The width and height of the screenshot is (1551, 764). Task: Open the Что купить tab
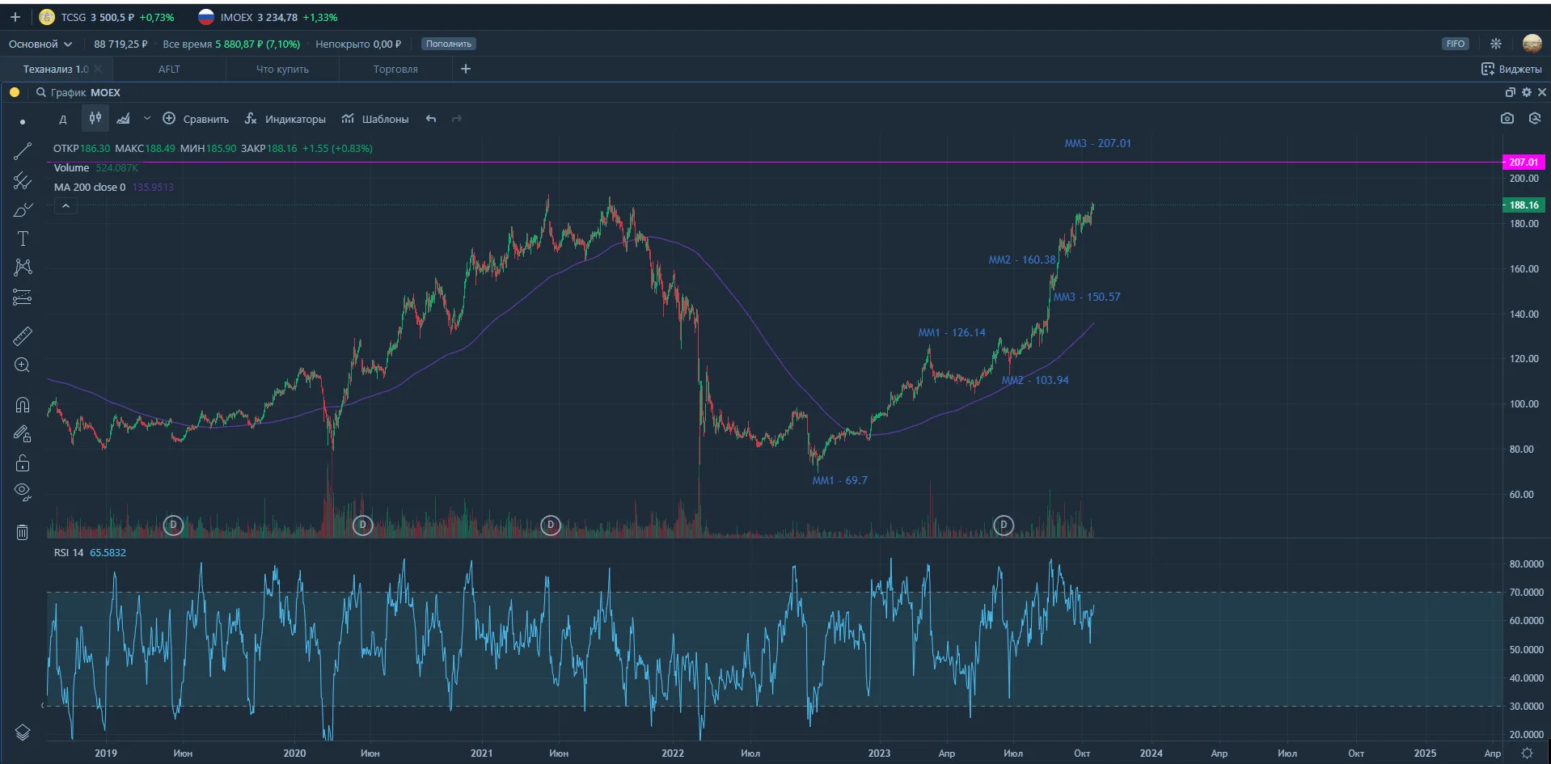282,70
